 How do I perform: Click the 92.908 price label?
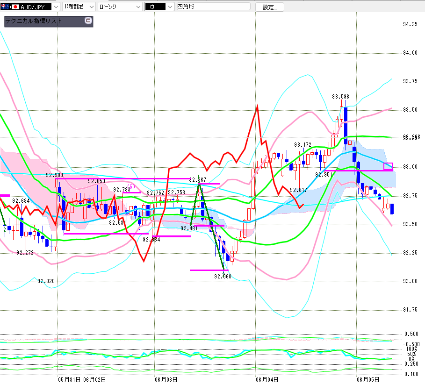coord(54,175)
